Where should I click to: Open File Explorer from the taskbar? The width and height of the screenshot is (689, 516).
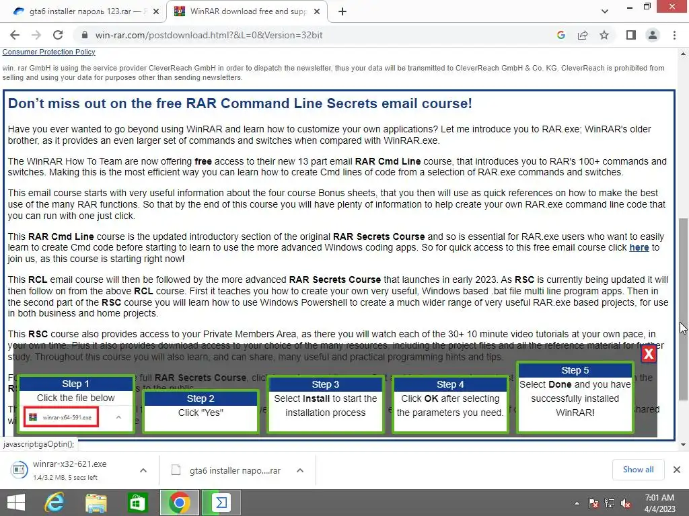coord(96,503)
